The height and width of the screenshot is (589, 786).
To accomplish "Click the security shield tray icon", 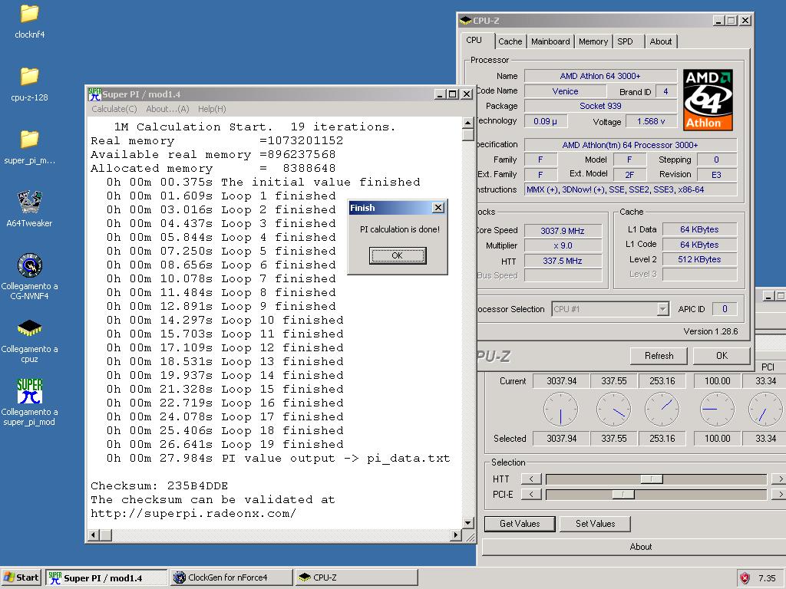I will tap(745, 578).
